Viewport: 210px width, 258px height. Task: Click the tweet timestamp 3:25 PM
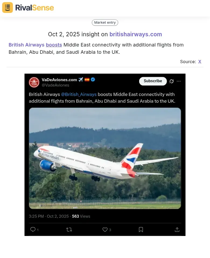(36, 216)
